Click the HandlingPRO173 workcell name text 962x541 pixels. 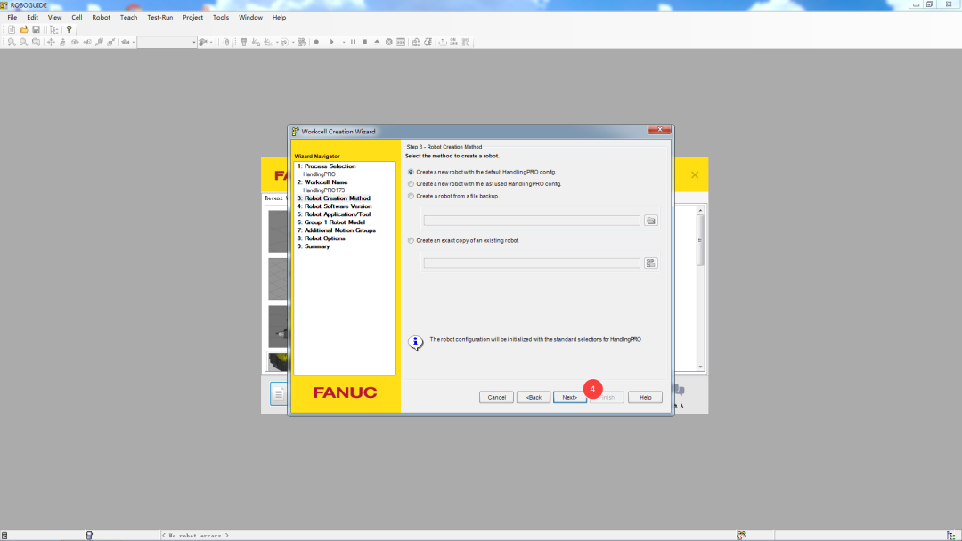324,190
